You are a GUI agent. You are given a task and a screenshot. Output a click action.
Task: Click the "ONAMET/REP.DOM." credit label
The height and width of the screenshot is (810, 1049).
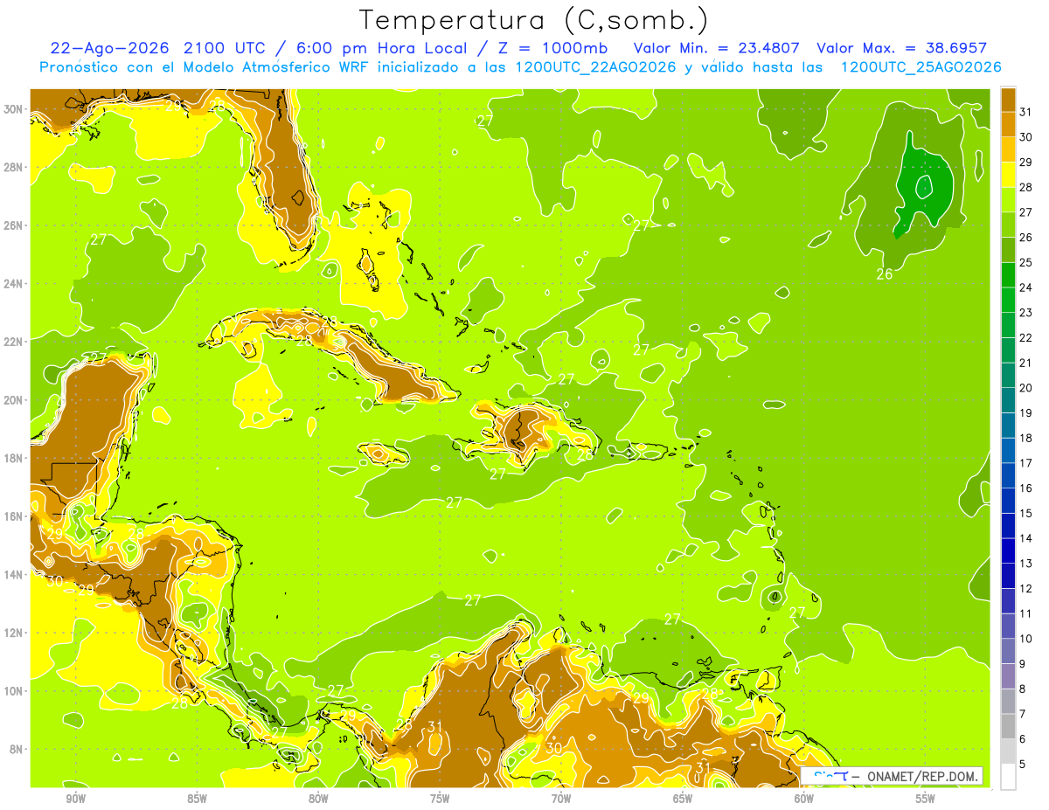point(922,776)
